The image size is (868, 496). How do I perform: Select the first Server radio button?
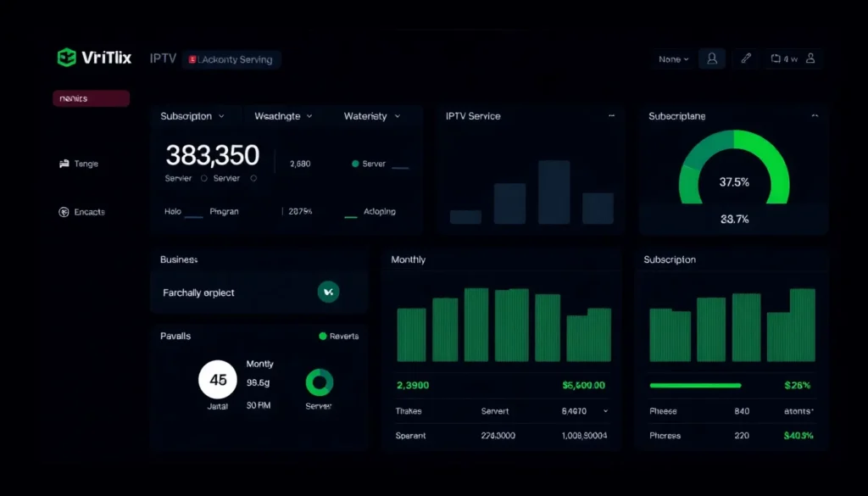click(203, 179)
